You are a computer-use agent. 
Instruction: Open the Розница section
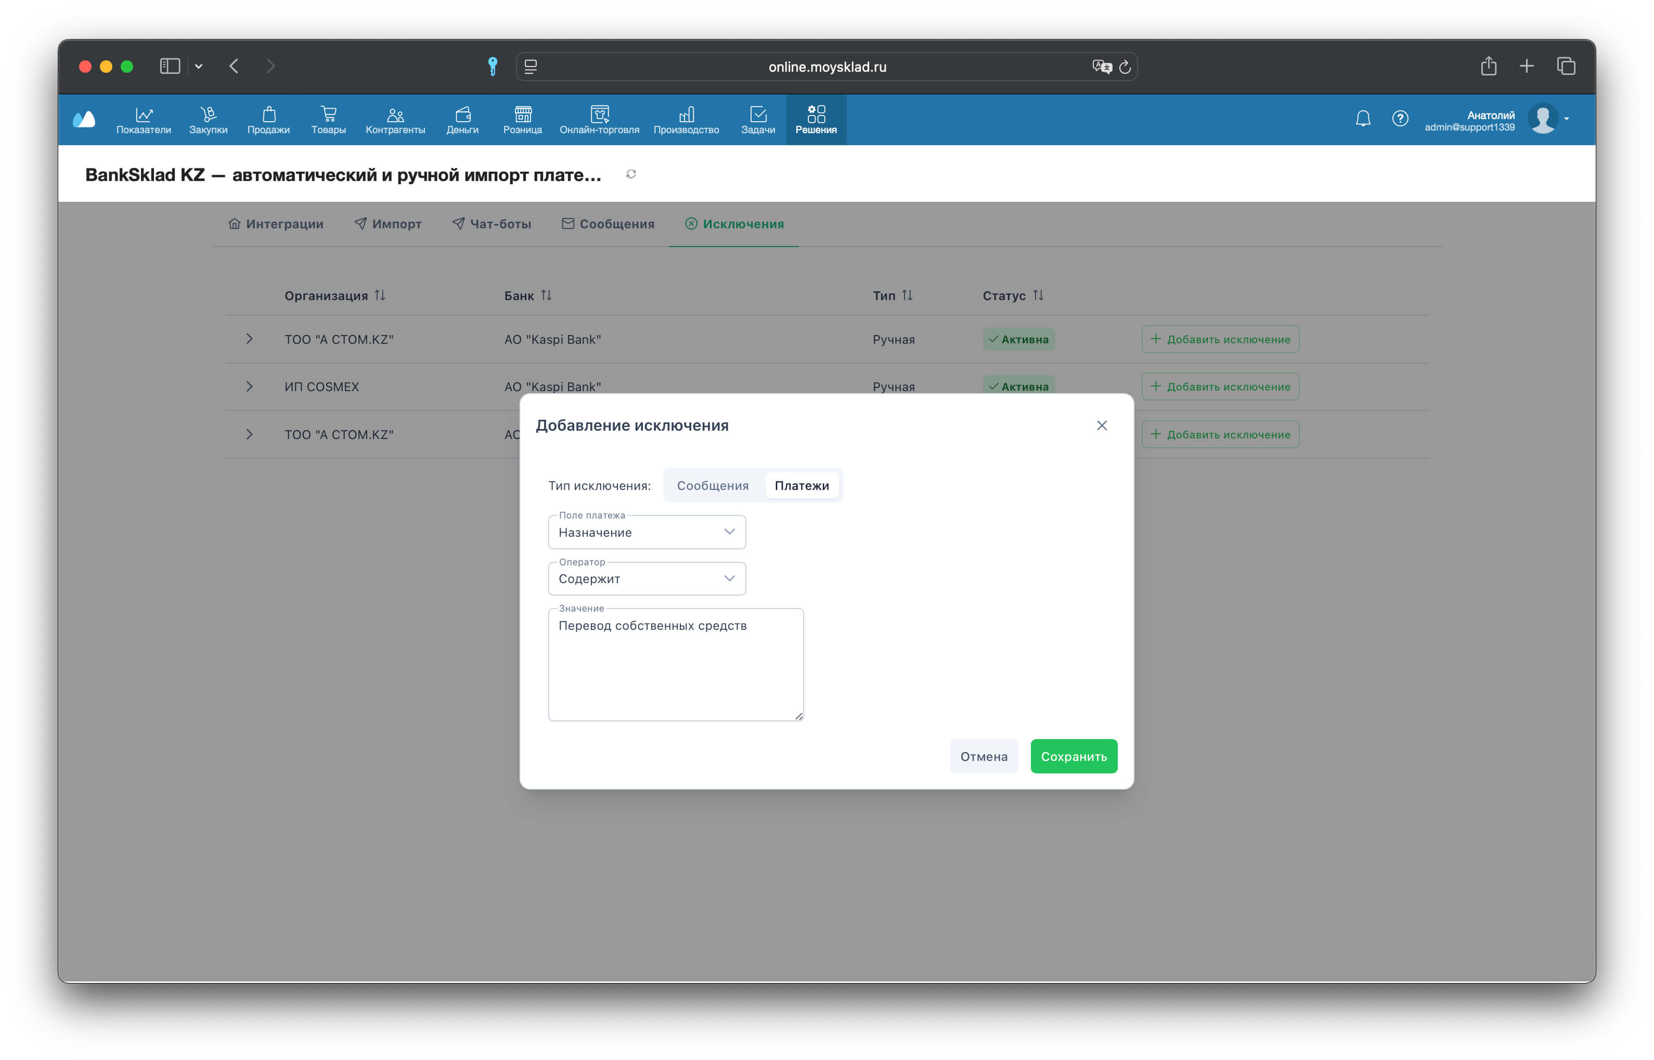point(522,120)
